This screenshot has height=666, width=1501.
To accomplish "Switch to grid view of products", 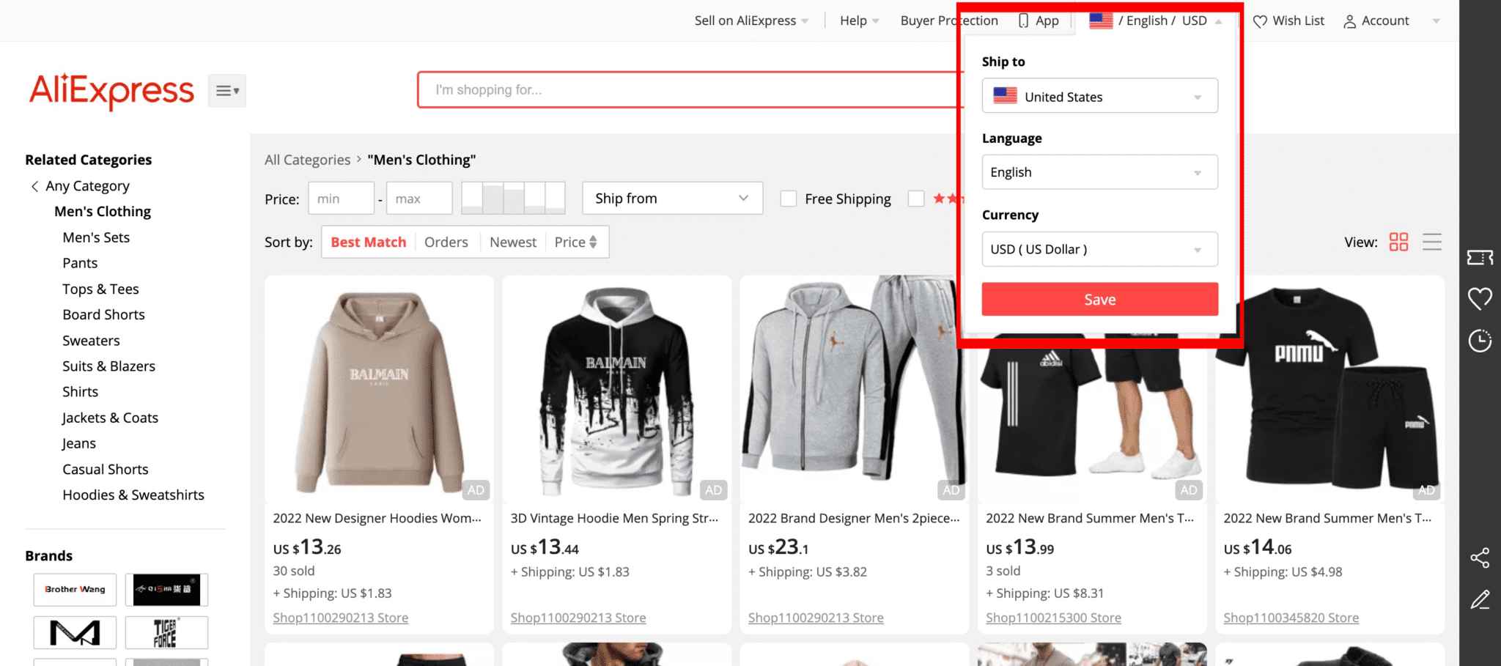I will (1398, 241).
